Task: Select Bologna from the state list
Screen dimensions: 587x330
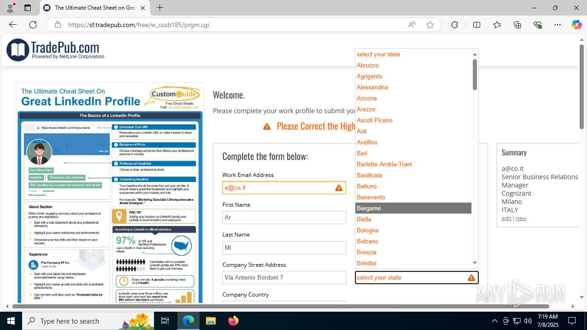Action: pos(413,230)
